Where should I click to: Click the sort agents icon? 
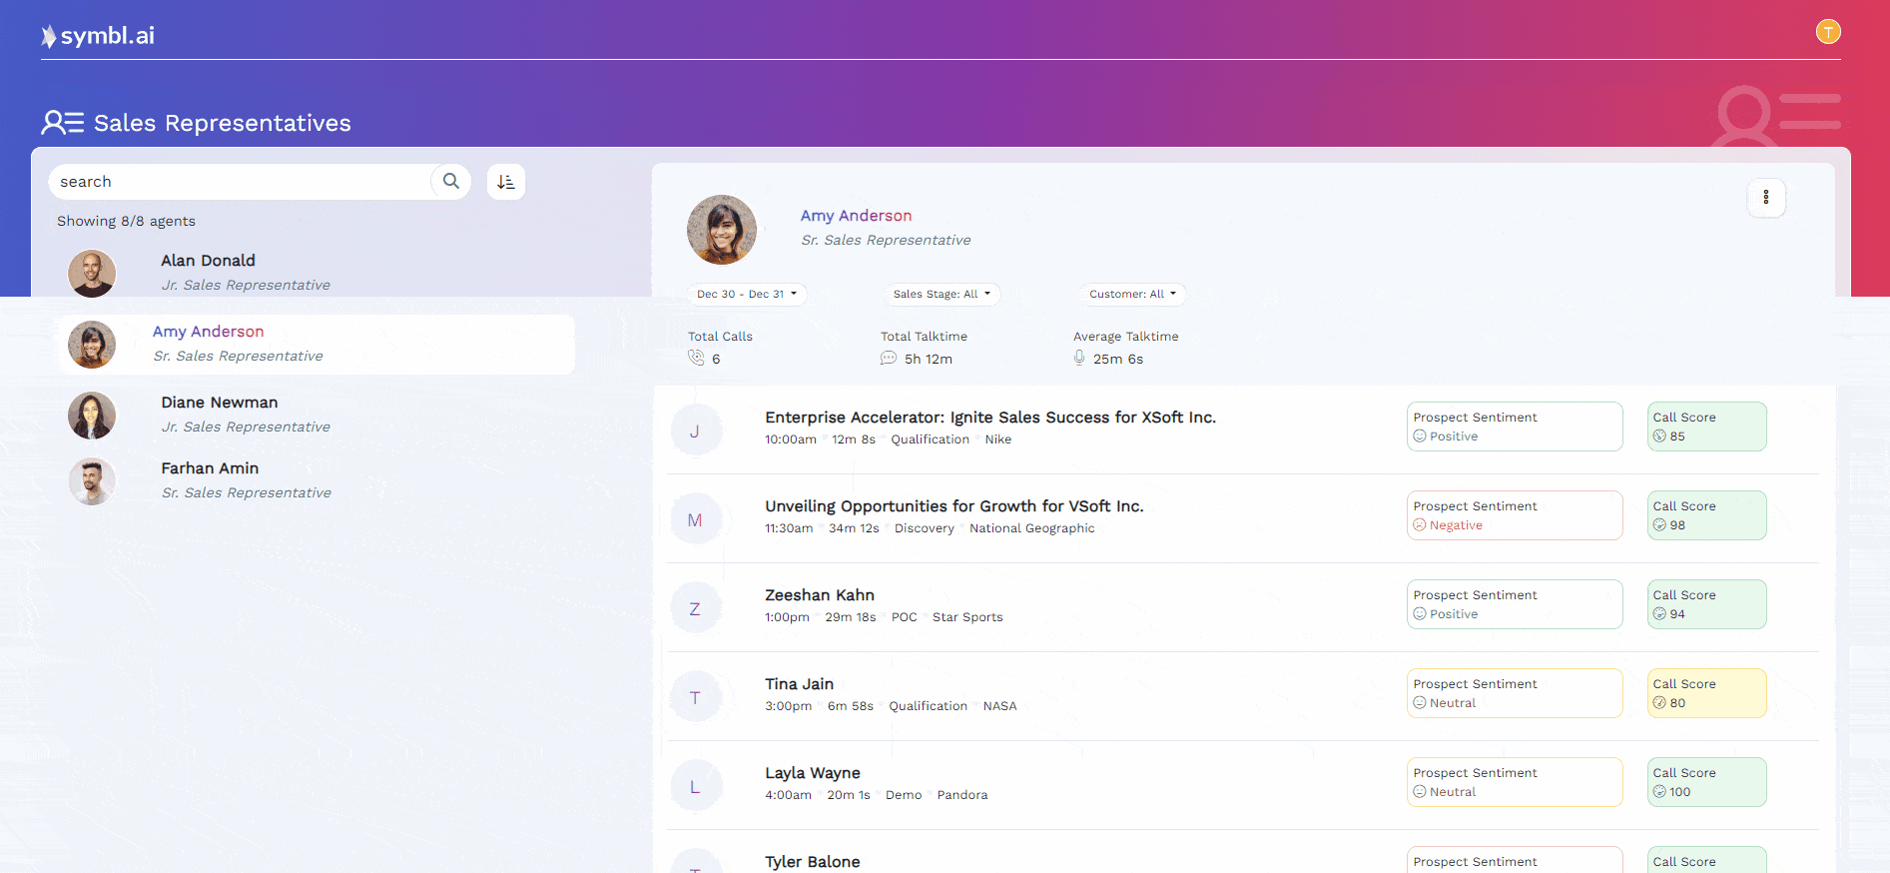[x=506, y=182]
